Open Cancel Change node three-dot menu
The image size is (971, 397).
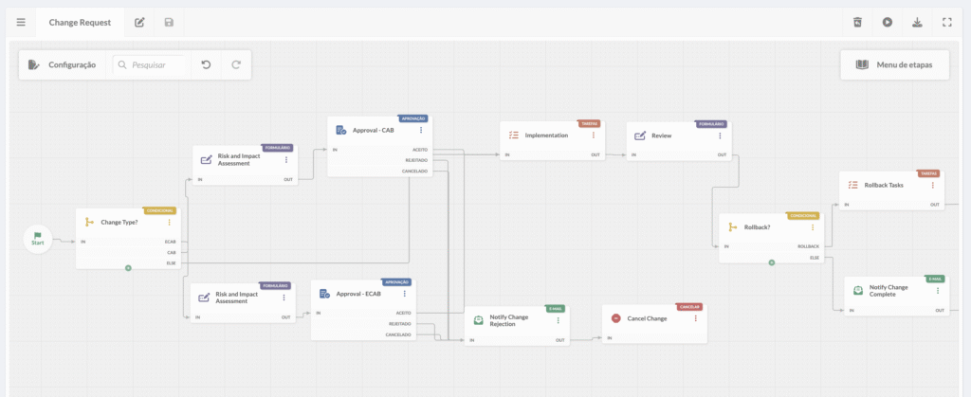click(695, 318)
